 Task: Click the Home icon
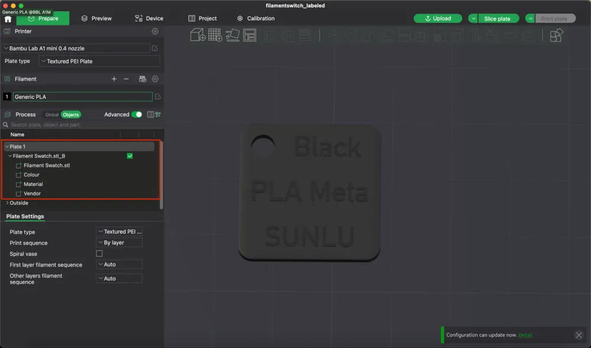(x=8, y=19)
